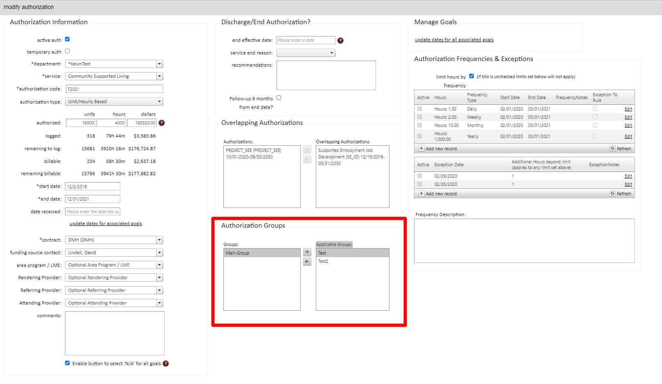662x384 pixels.
Task: Click the authorized units field
Action: 81,123
